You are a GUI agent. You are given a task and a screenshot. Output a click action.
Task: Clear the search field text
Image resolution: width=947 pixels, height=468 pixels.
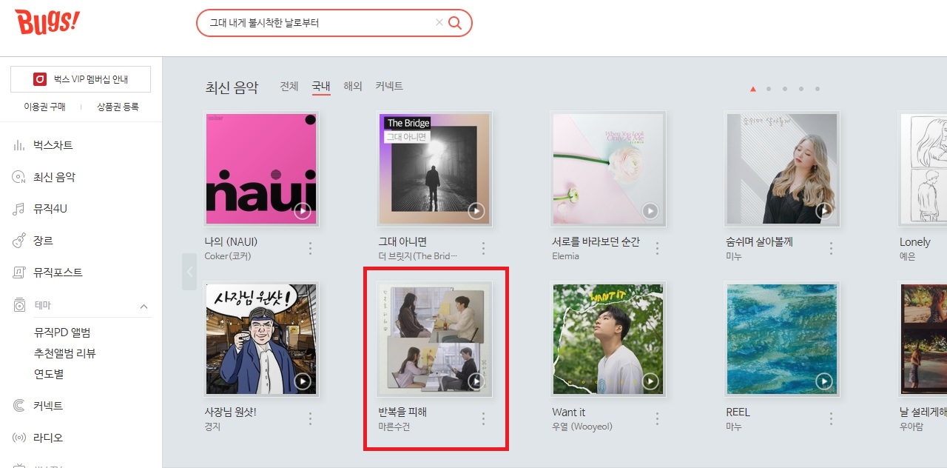point(439,23)
